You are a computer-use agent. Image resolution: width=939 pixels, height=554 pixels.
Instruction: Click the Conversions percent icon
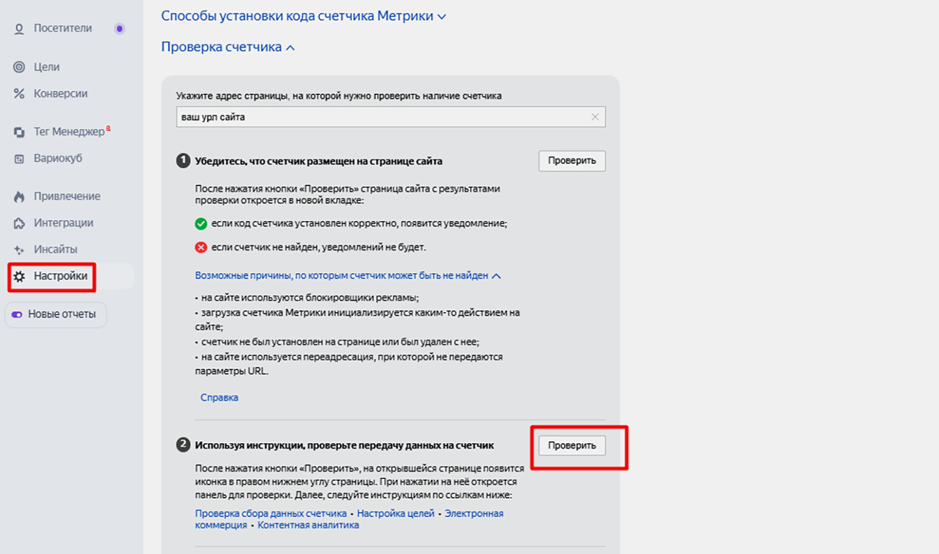click(19, 94)
